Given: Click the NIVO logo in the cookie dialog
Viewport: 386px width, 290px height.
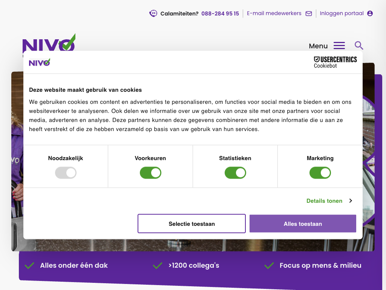Looking at the screenshot, I should point(40,62).
